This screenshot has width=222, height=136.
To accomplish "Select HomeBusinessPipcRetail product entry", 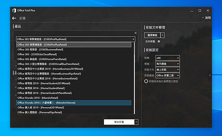I will click(x=74, y=74).
